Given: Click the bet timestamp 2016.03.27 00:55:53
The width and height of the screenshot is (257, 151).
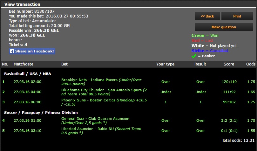Looking at the screenshot, I should point(67,16).
